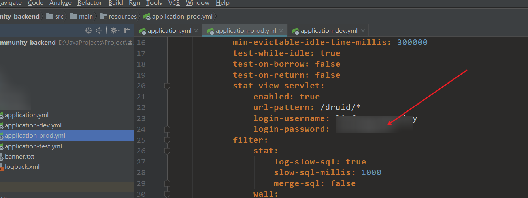Open the project panel gear settings
This screenshot has height=198, width=528.
114,30
